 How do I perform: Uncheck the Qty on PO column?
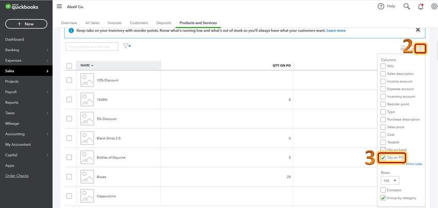[x=383, y=158]
